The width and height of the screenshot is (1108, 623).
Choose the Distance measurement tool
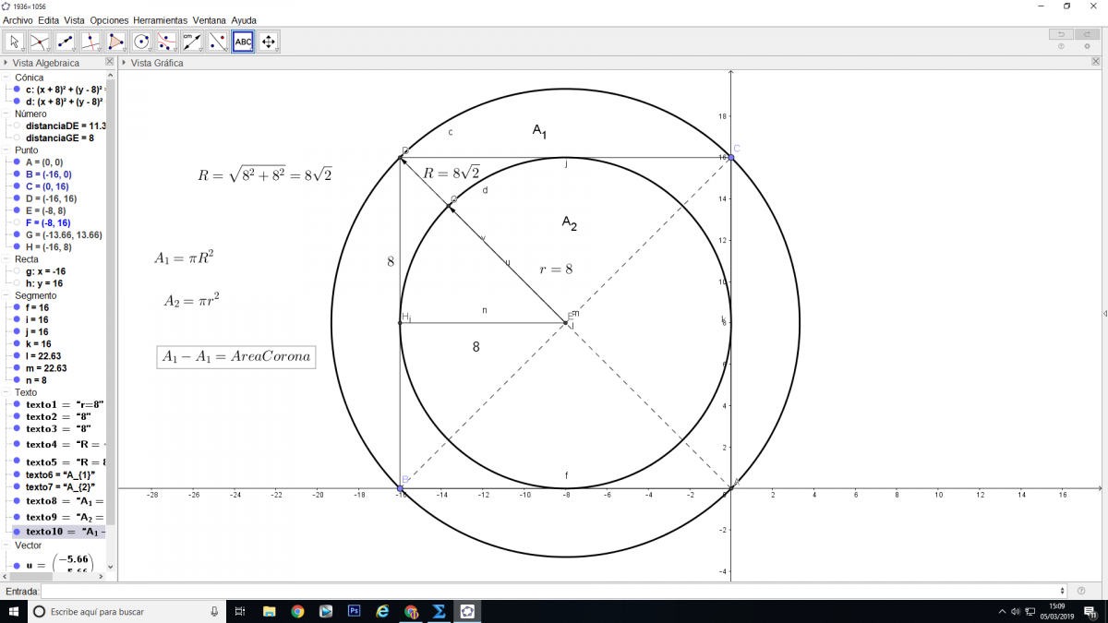pos(192,42)
